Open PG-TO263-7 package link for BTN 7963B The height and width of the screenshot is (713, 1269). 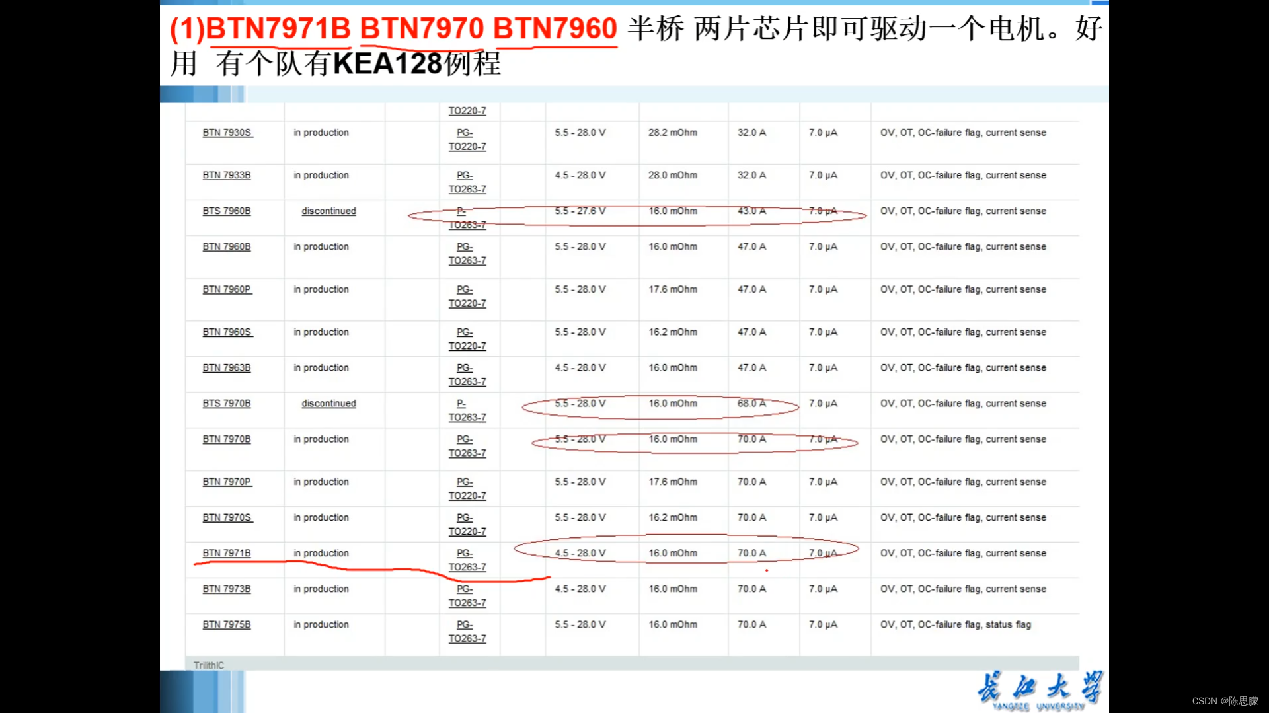pos(467,375)
